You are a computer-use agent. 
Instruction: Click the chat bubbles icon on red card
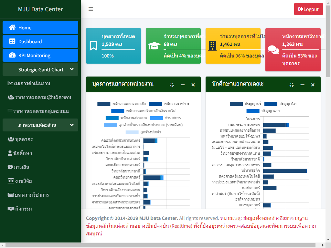click(273, 50)
